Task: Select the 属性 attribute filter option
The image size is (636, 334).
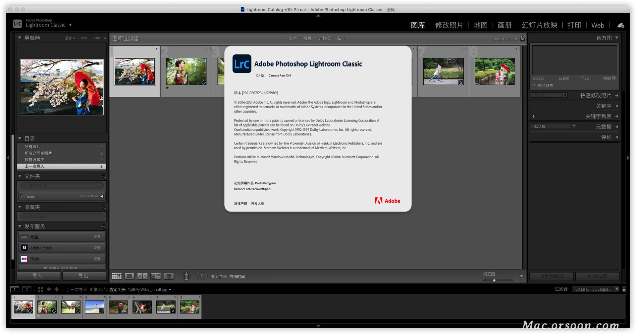Action: [308, 38]
